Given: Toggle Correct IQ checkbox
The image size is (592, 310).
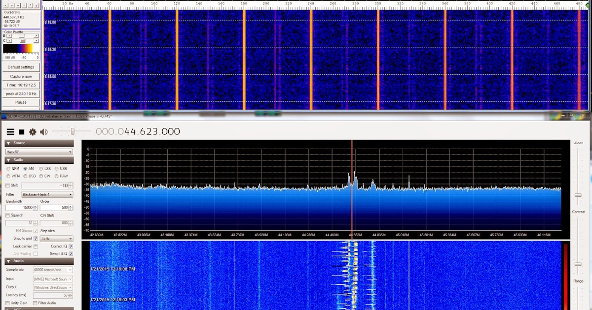Looking at the screenshot, I should (x=71, y=246).
